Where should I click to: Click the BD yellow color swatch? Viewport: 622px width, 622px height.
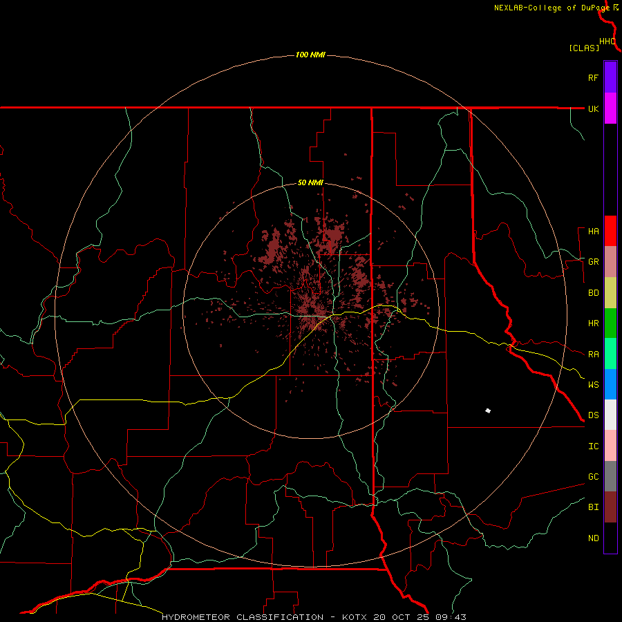(x=610, y=293)
